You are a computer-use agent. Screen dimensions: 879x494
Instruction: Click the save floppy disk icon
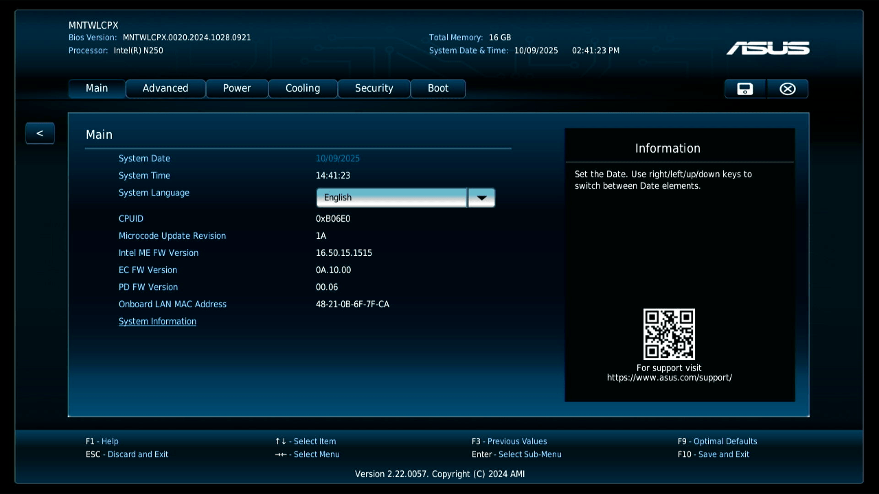(745, 89)
